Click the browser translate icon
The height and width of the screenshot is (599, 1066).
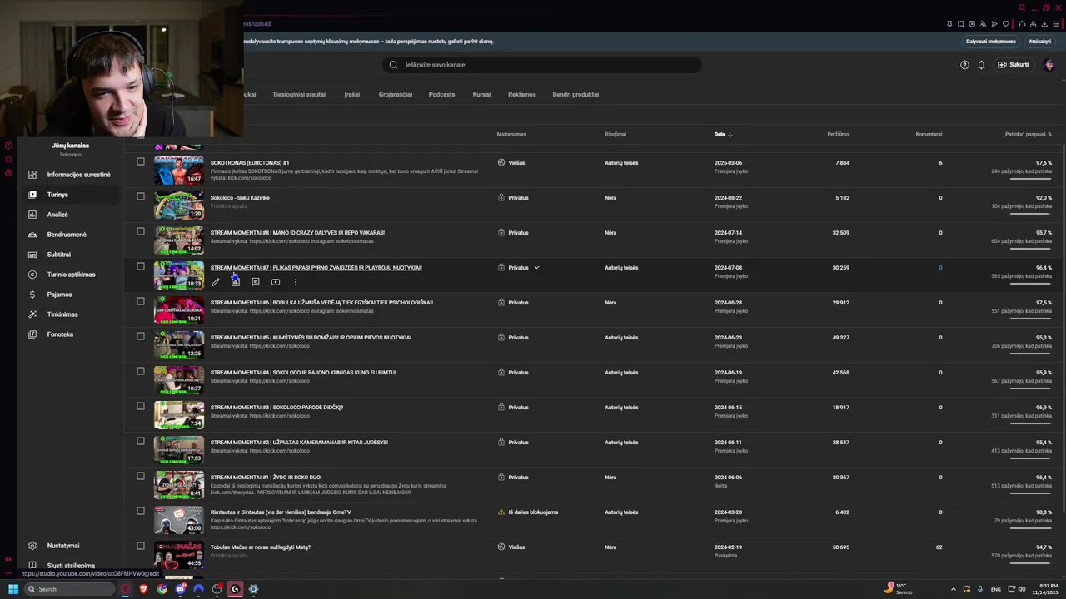click(983, 24)
